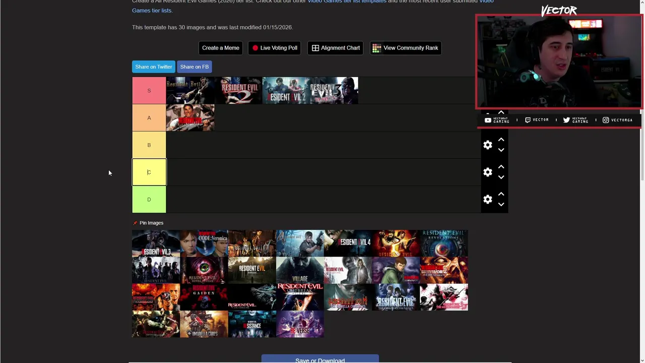The image size is (645, 363).
Task: Move the B tier row down
Action: [501, 150]
